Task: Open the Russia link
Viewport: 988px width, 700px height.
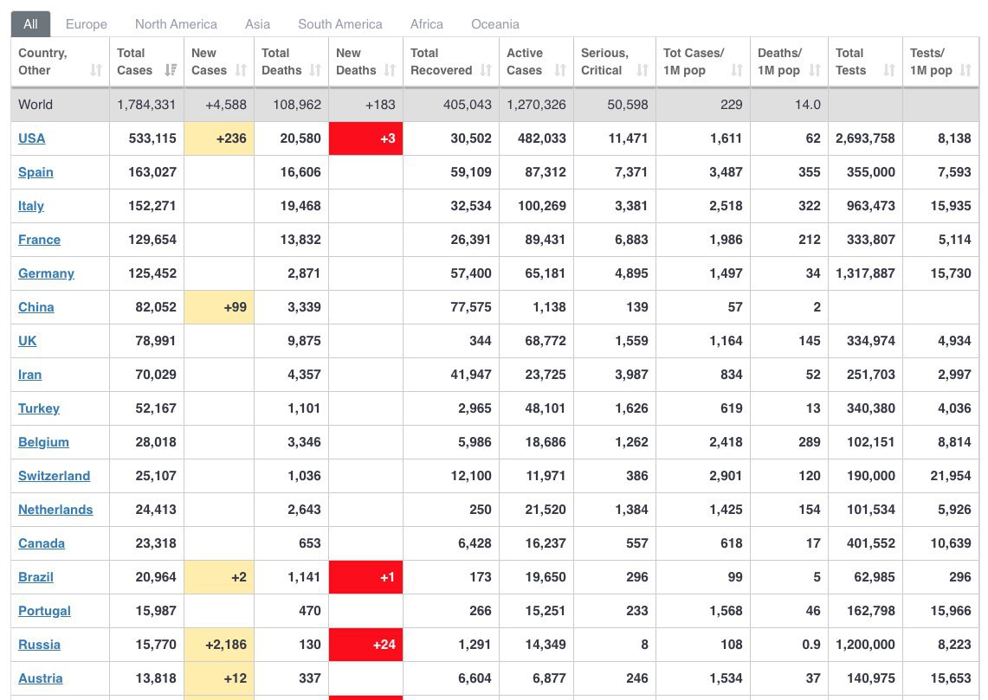Action: pos(39,645)
